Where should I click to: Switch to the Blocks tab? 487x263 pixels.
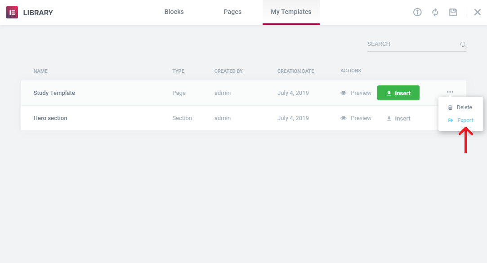pos(174,12)
